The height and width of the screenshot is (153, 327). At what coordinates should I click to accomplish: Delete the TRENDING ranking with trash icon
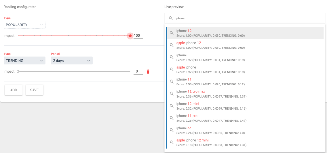point(148,72)
